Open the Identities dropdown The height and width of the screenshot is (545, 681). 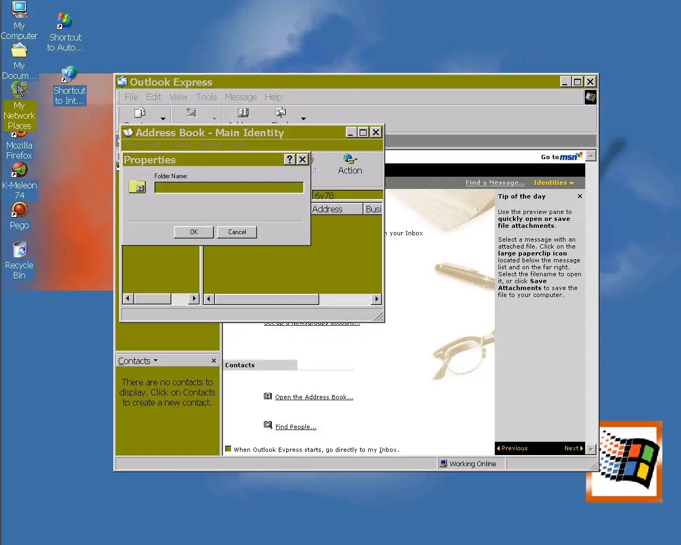point(554,183)
